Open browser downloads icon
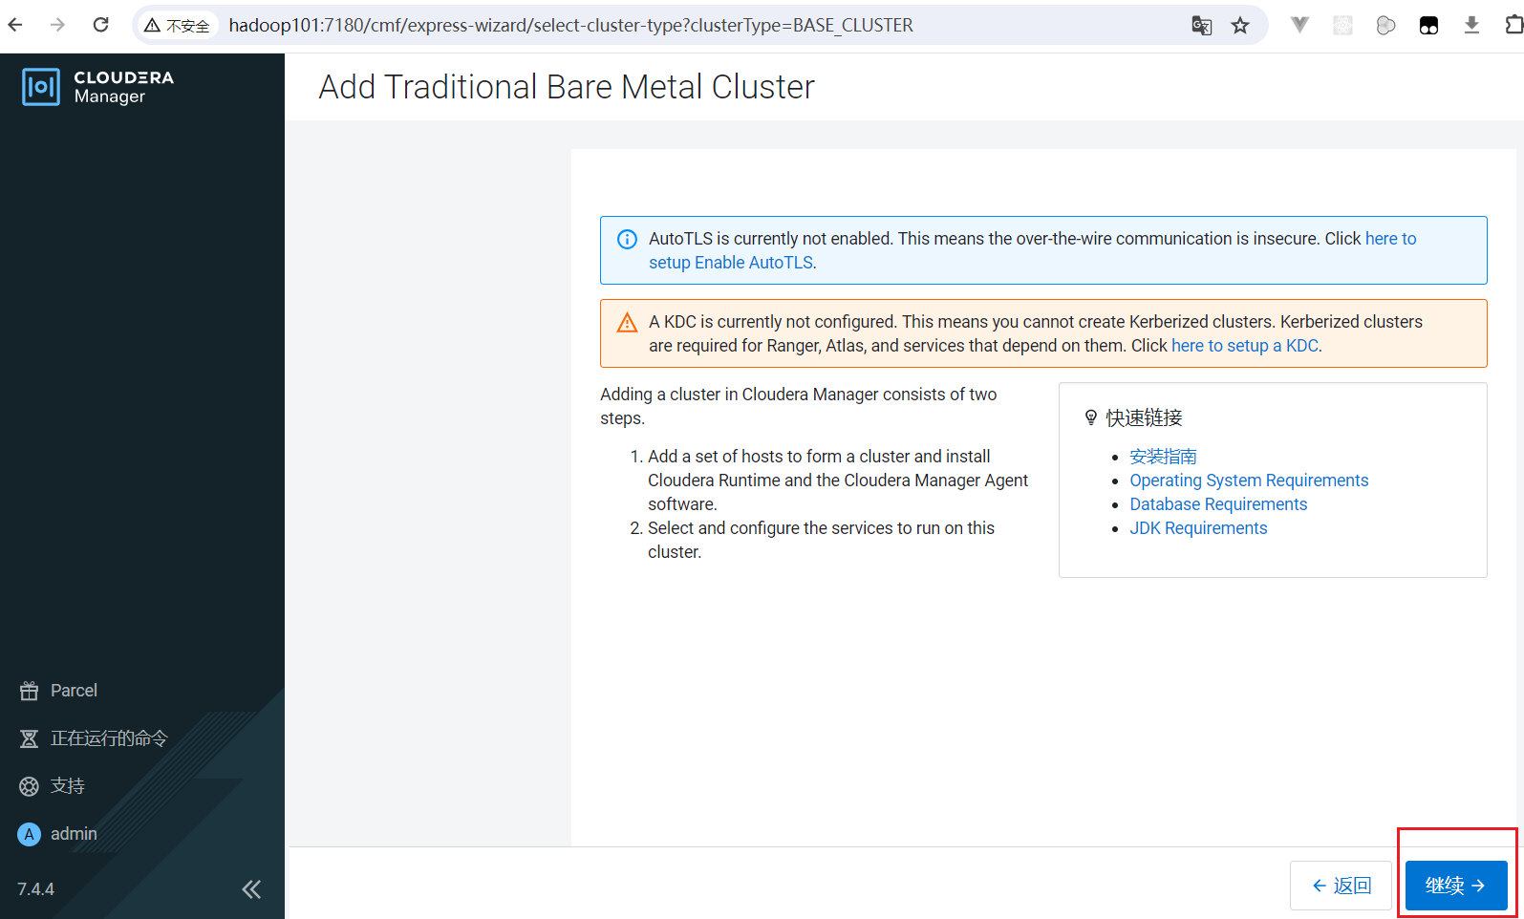Viewport: 1524px width, 919px height. click(x=1471, y=26)
